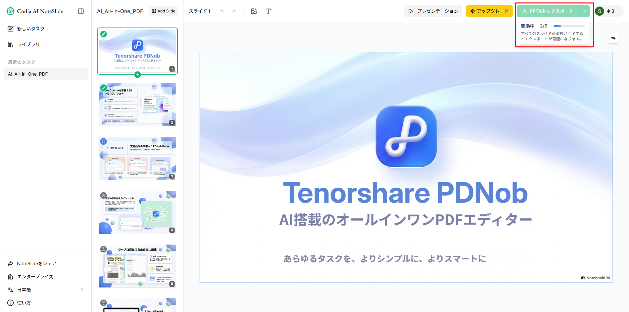Image resolution: width=629 pixels, height=312 pixels.
Task: Click the tagline text on slide canvas
Action: click(385, 259)
